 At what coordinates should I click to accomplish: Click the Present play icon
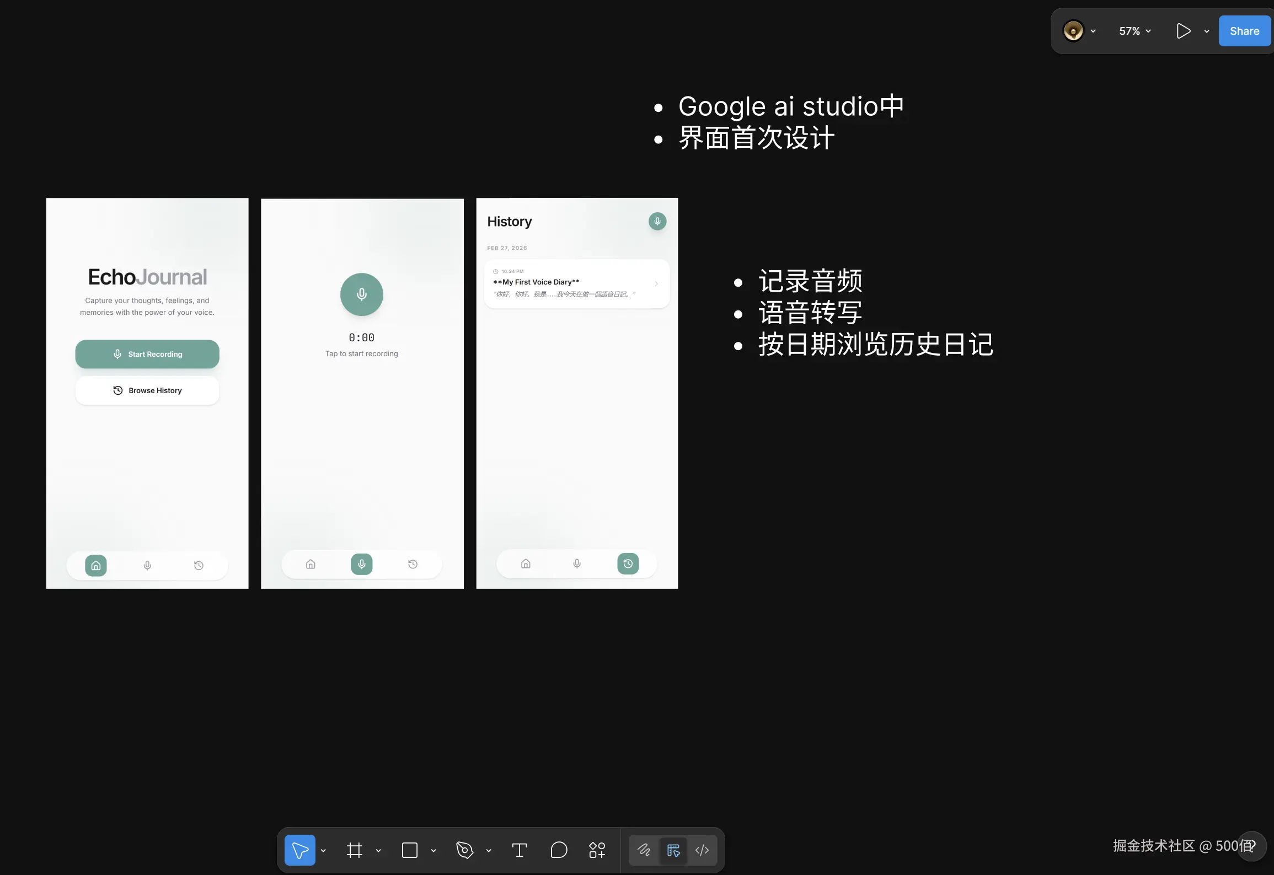1182,31
